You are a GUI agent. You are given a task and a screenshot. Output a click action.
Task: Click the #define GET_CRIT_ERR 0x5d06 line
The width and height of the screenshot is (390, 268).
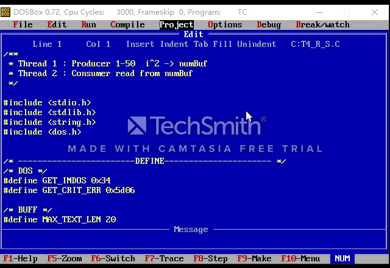pos(69,190)
